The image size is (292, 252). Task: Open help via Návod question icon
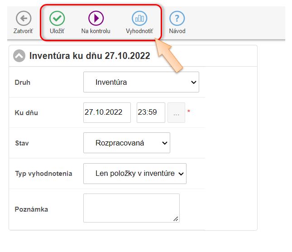pyautogui.click(x=177, y=19)
